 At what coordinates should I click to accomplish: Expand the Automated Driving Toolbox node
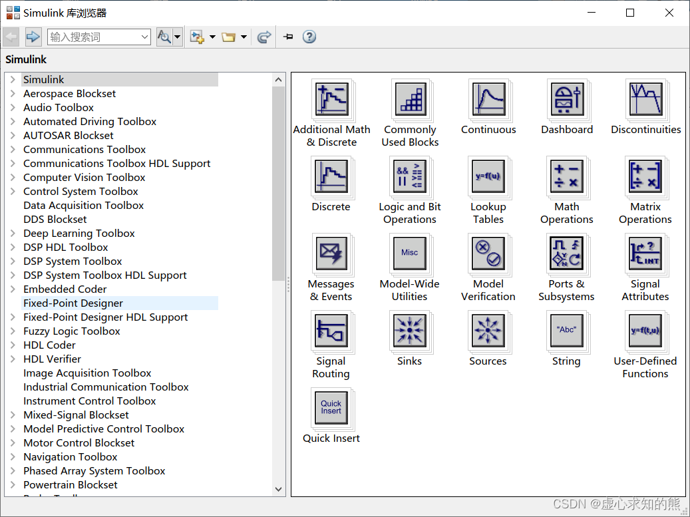13,122
